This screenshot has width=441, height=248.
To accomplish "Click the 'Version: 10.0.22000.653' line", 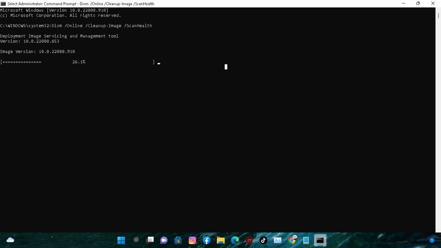I will [x=30, y=41].
